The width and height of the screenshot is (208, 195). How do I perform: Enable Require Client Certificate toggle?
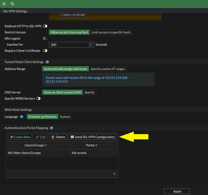click(x=45, y=51)
